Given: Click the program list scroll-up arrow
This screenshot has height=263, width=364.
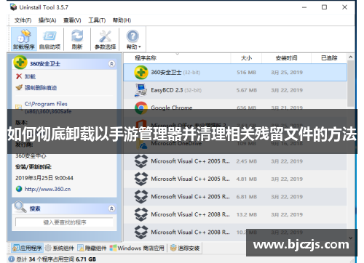Looking at the screenshot, I should [350, 57].
